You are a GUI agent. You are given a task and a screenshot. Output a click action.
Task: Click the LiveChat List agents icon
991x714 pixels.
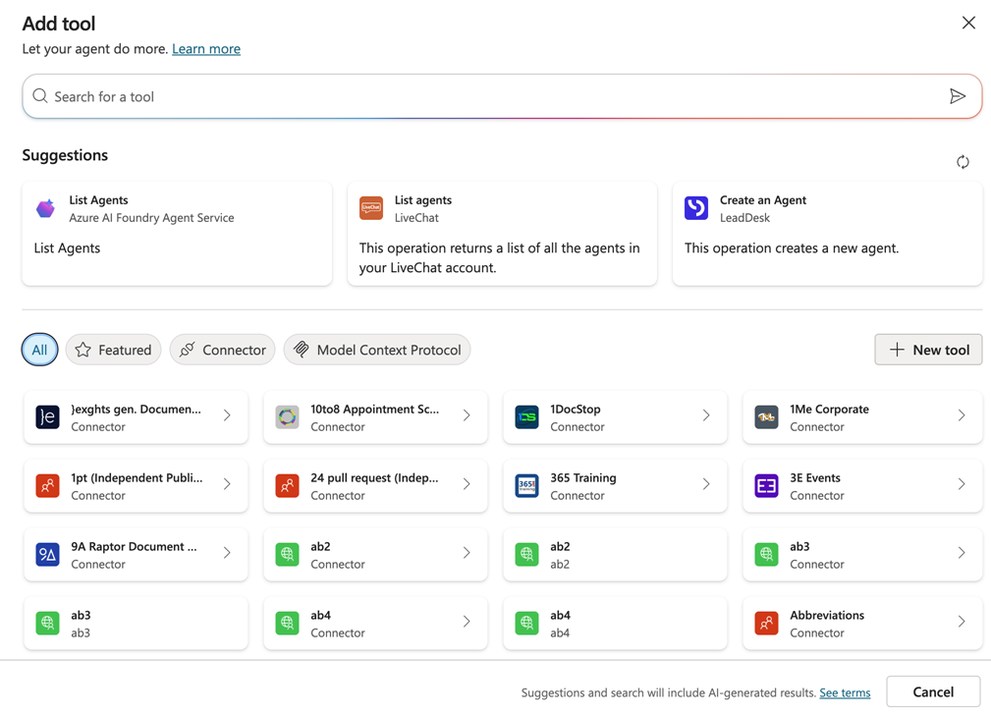pos(371,208)
